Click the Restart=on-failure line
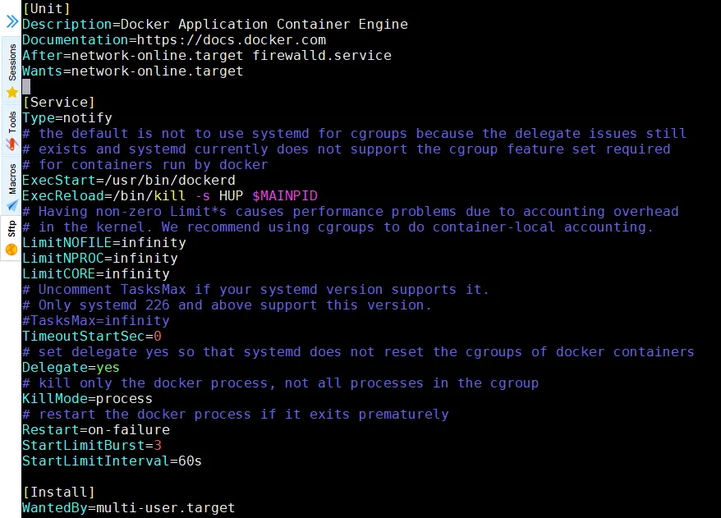The image size is (721, 518). tap(96, 430)
